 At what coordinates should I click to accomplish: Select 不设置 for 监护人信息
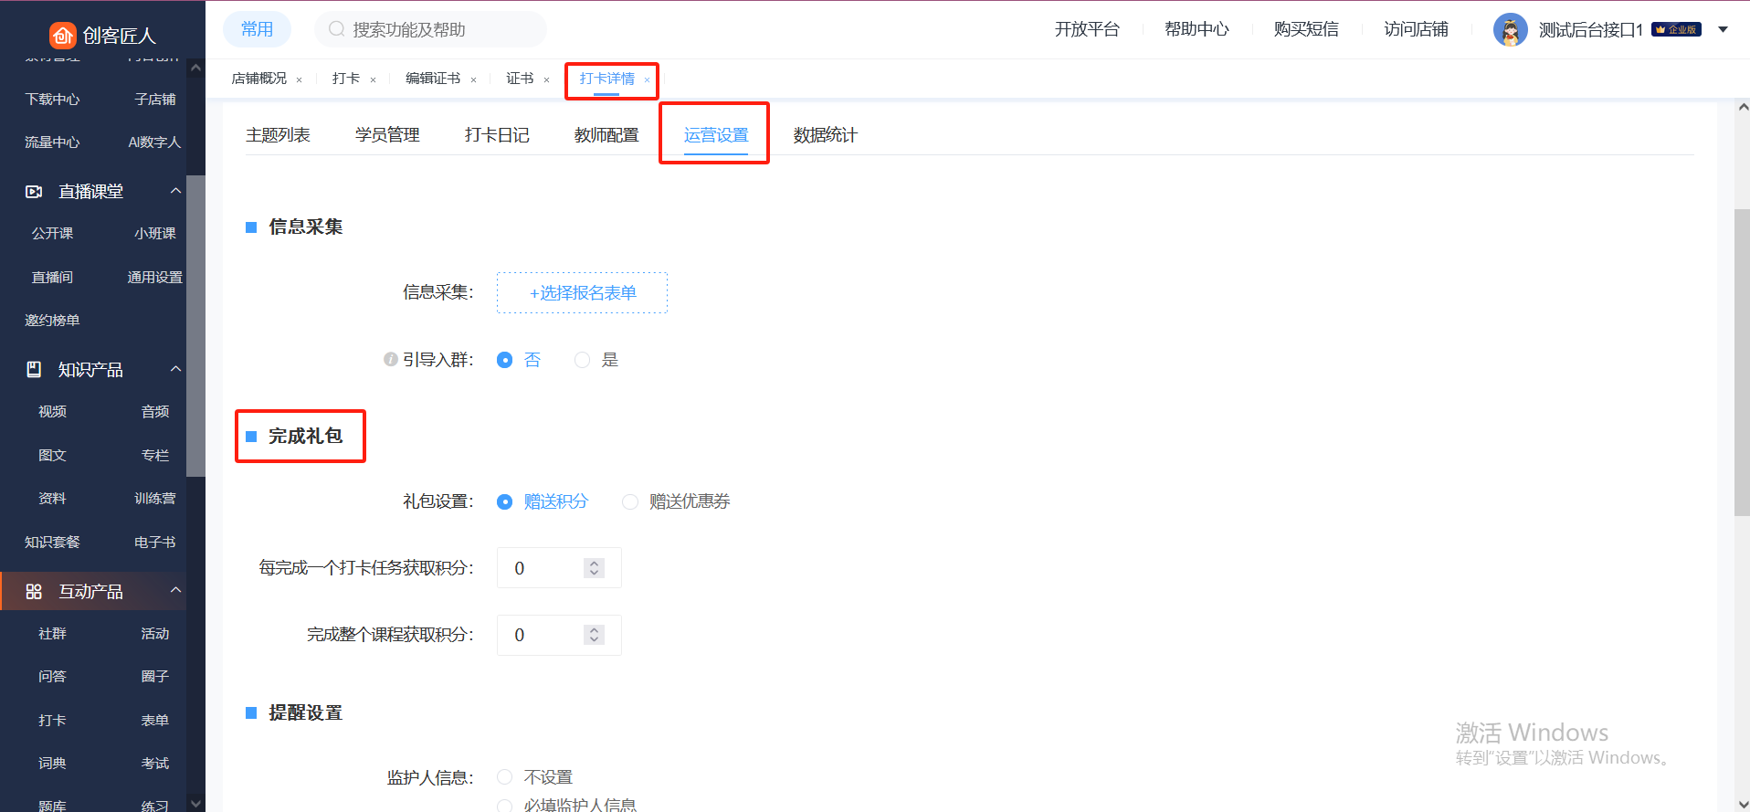(505, 777)
